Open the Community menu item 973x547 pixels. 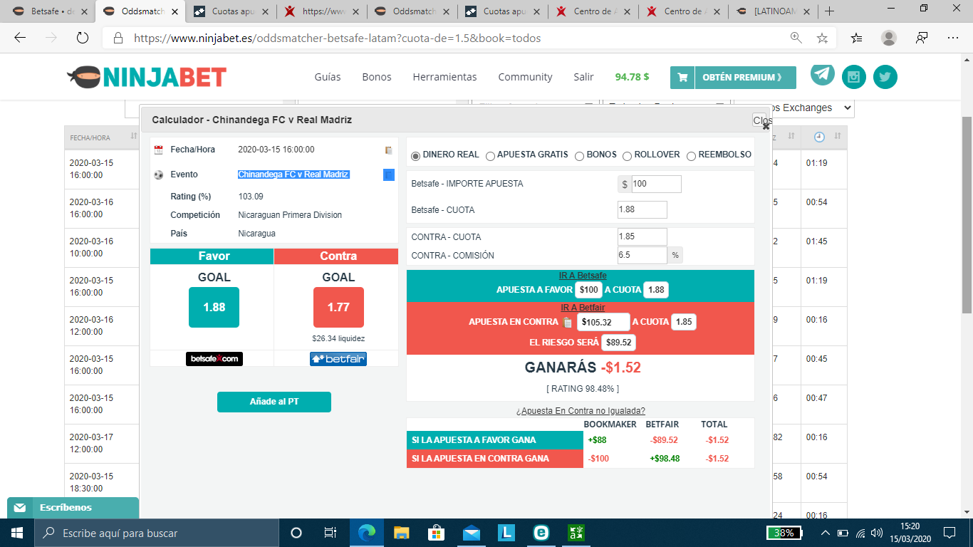(525, 77)
